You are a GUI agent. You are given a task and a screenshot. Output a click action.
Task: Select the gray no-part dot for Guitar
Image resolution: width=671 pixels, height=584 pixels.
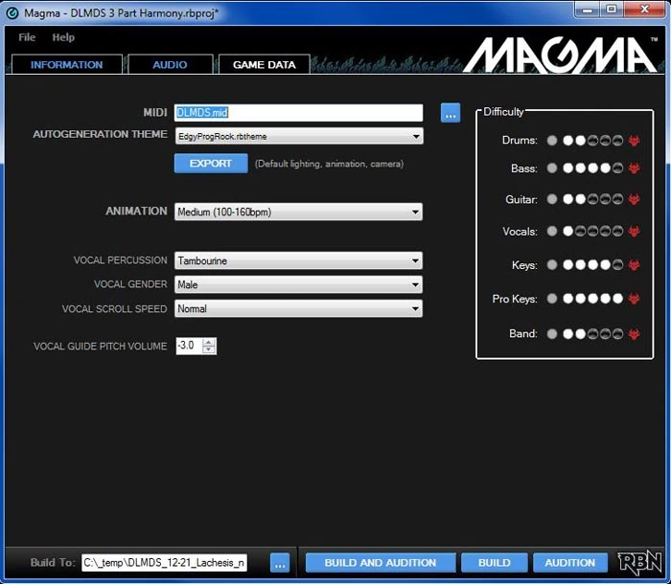coord(552,199)
